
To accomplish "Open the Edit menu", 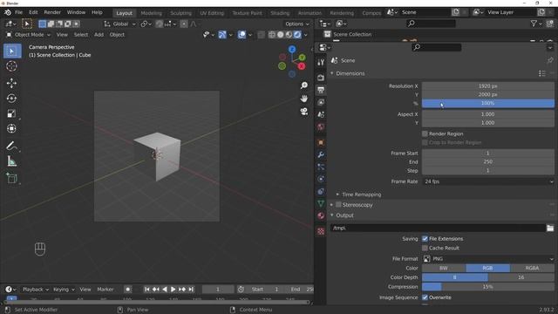I will point(33,12).
